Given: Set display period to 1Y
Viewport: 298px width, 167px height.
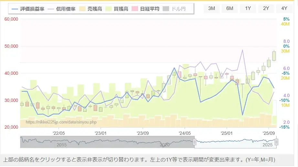Looking at the screenshot, I should coord(248,8).
